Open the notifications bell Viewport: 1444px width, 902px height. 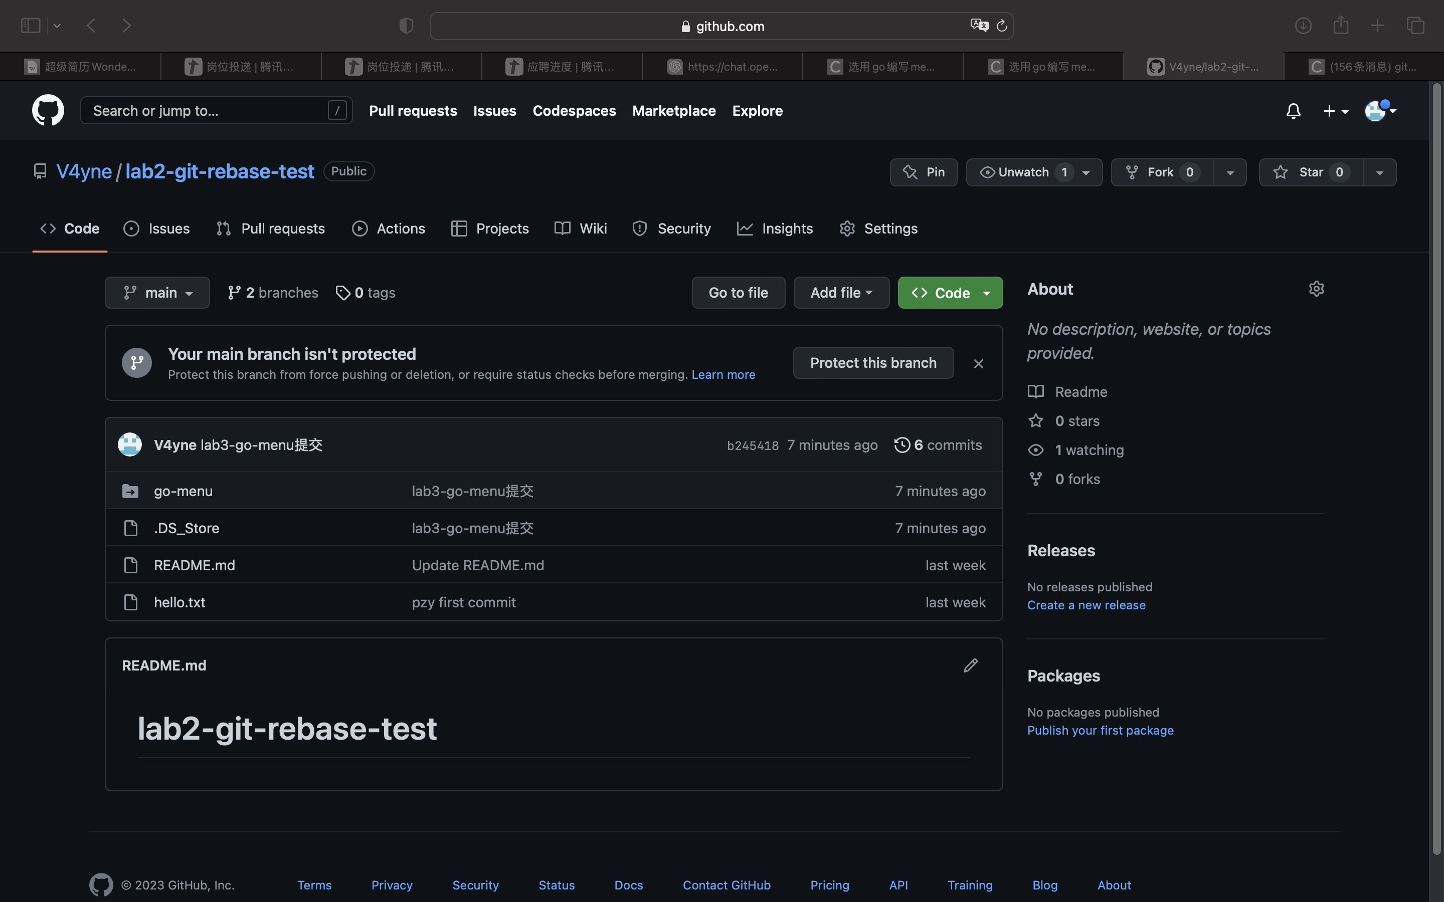(1293, 111)
